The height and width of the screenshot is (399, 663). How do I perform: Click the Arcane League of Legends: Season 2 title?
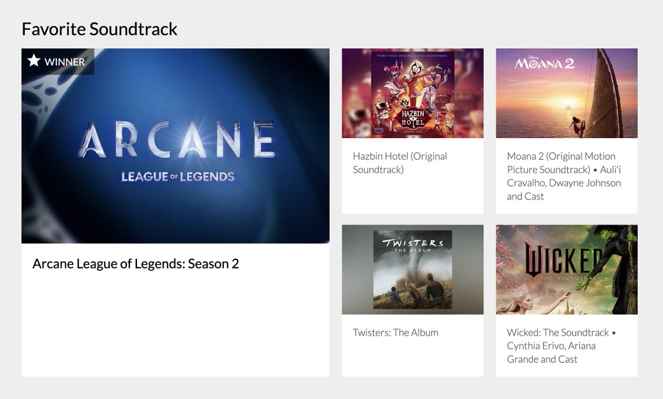click(136, 264)
